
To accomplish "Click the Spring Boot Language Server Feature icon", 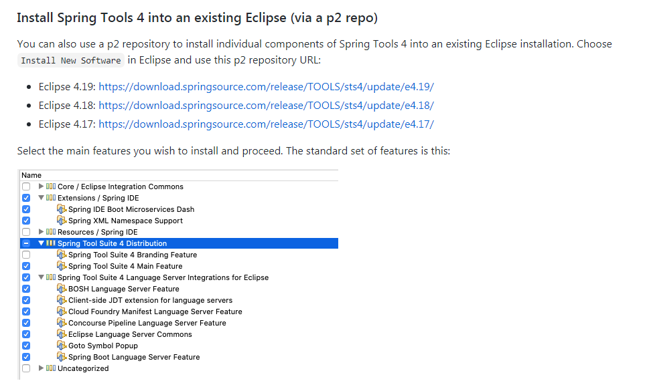I will coord(62,357).
